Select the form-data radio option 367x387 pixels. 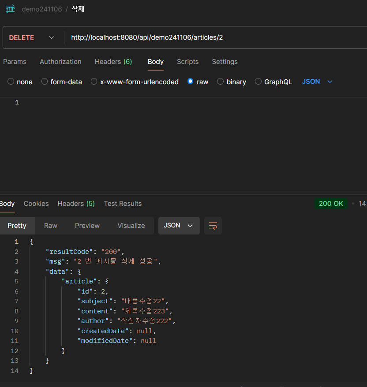[45, 82]
